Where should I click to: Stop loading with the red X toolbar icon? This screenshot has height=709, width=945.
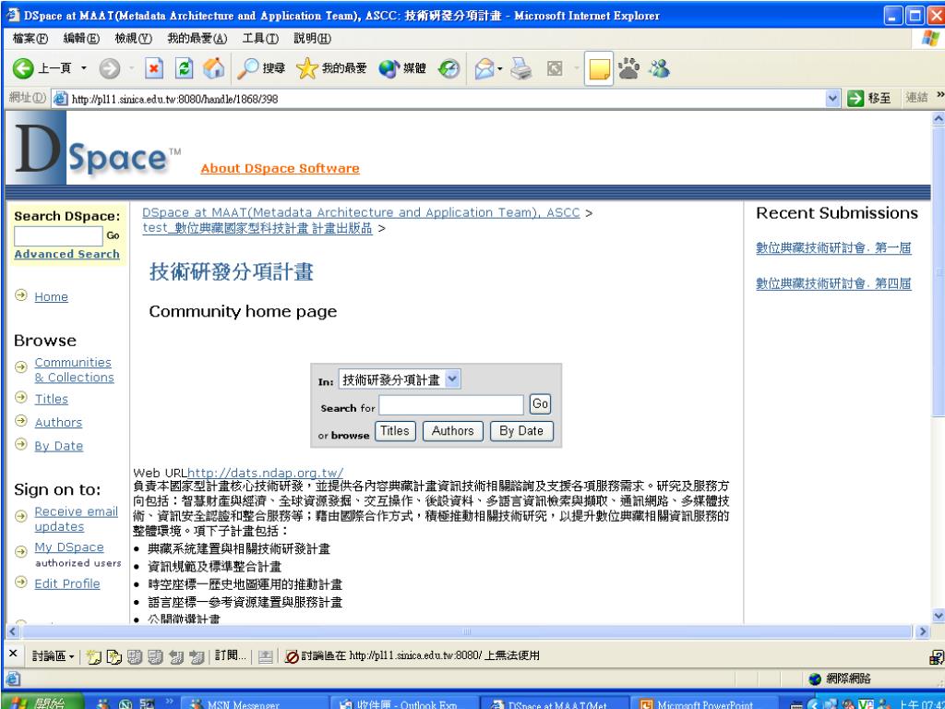[x=154, y=68]
